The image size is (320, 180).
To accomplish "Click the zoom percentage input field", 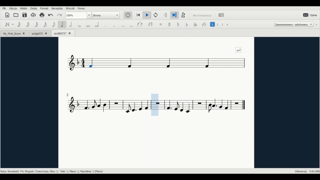I will (76, 15).
